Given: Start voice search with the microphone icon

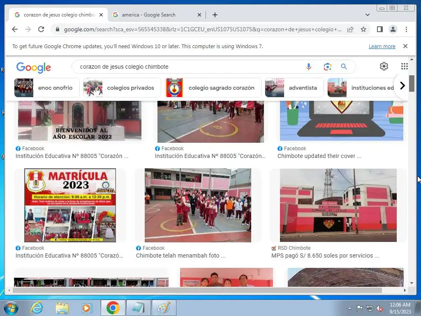Looking at the screenshot, I should click(x=309, y=67).
